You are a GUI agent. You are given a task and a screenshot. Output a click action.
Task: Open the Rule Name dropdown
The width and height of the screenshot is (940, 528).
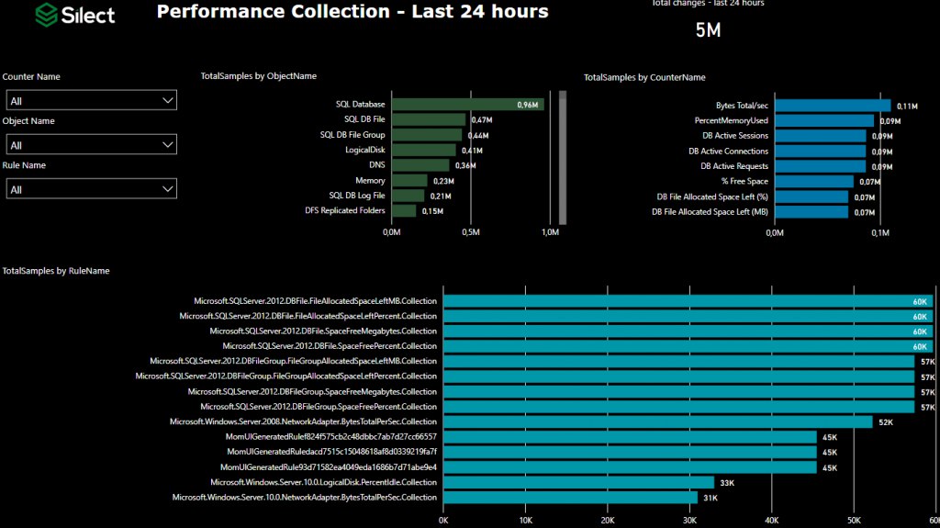coord(91,189)
